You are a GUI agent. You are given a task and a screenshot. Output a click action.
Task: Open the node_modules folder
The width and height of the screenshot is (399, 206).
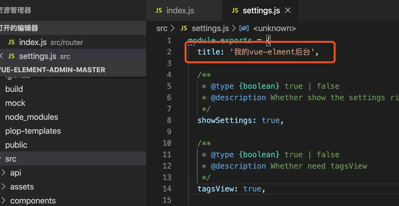tap(31, 117)
